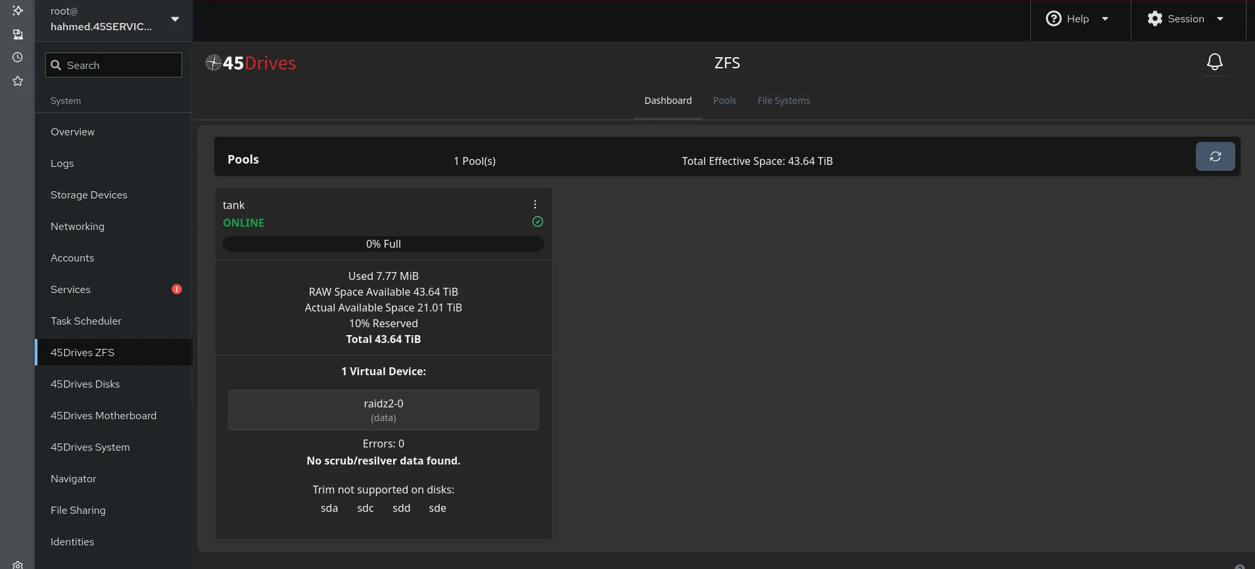Open the notifications bell

[1214, 62]
